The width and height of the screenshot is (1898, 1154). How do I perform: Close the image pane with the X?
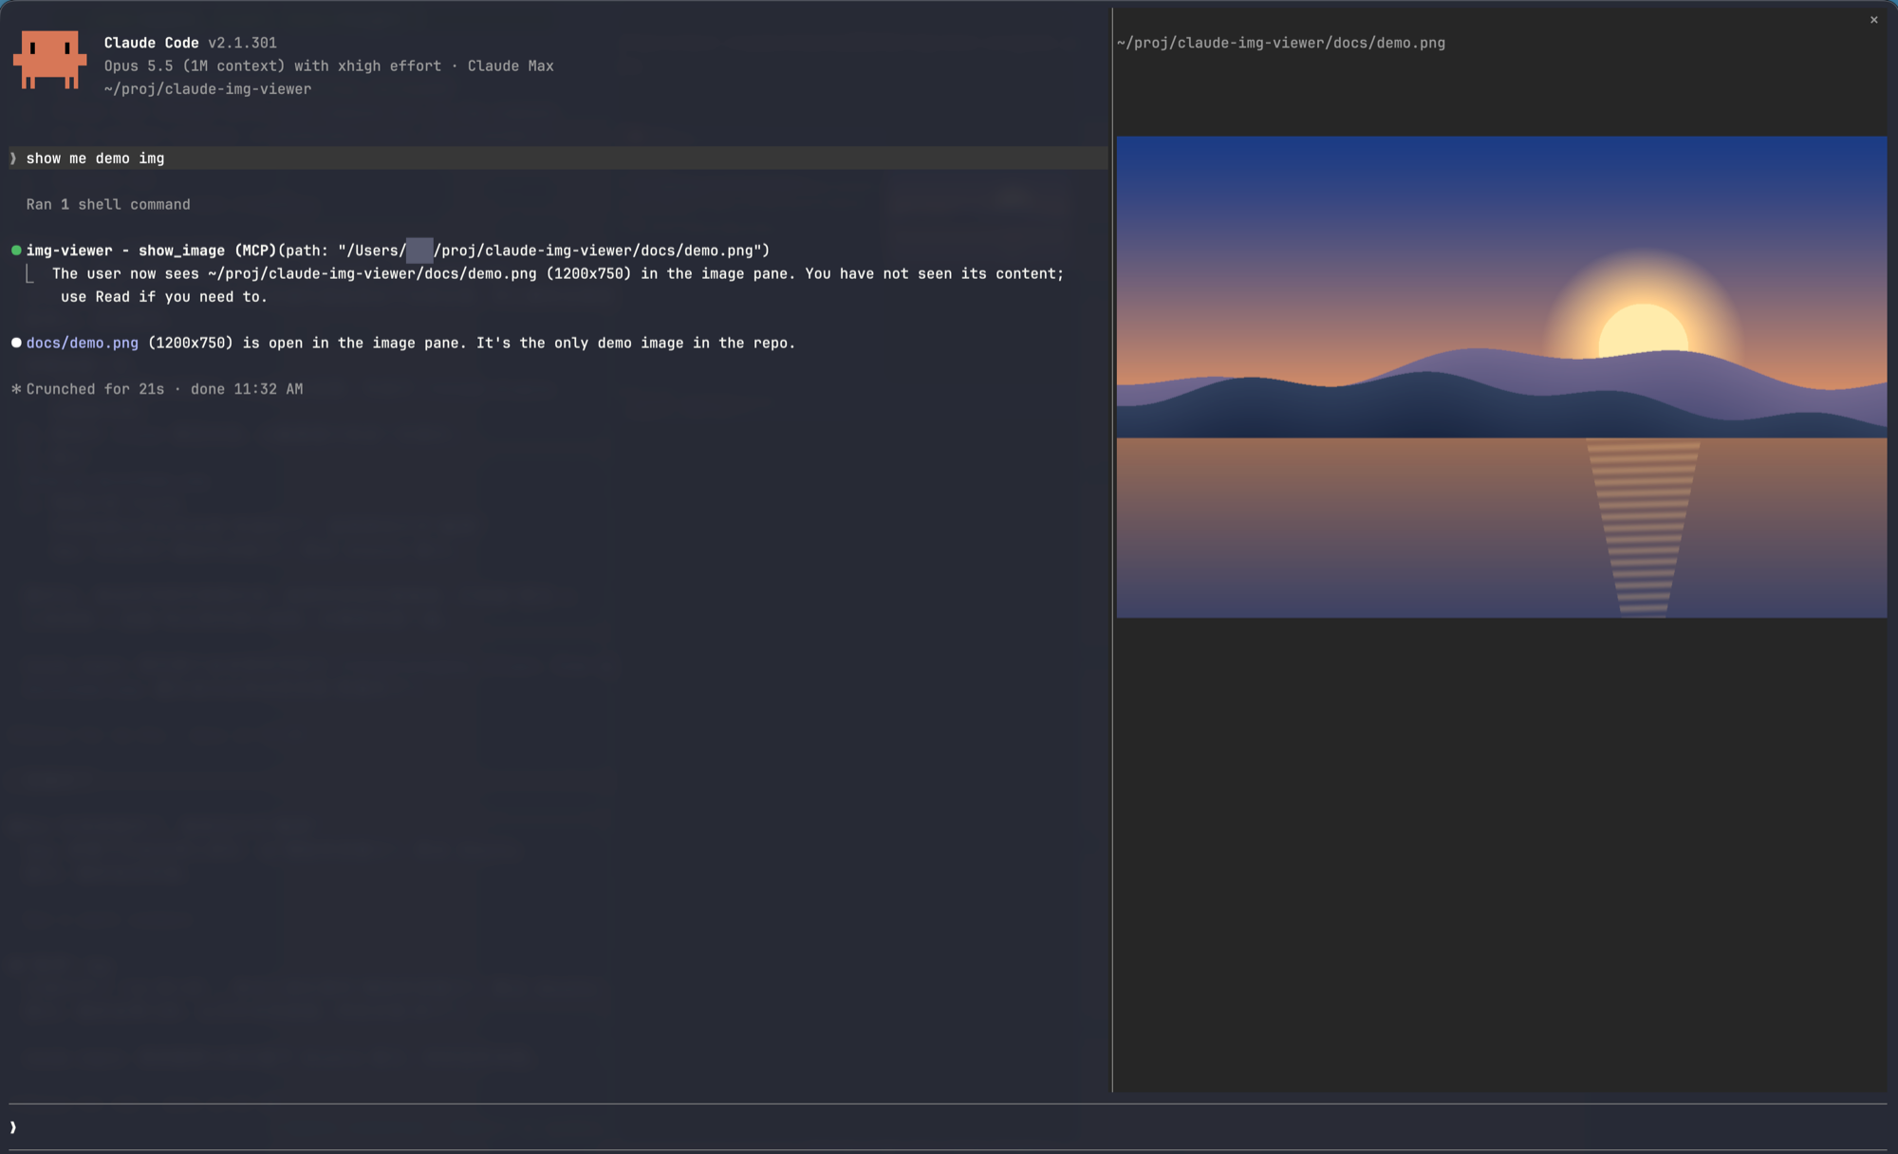1874,20
